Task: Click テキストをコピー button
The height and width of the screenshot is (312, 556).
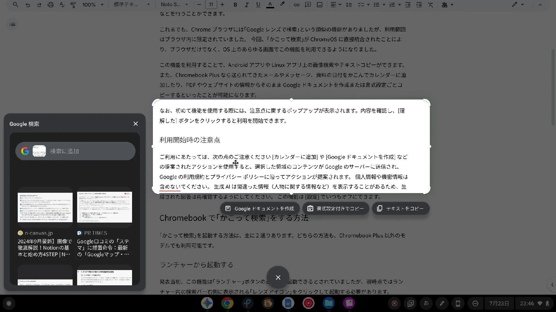Action: click(x=400, y=208)
